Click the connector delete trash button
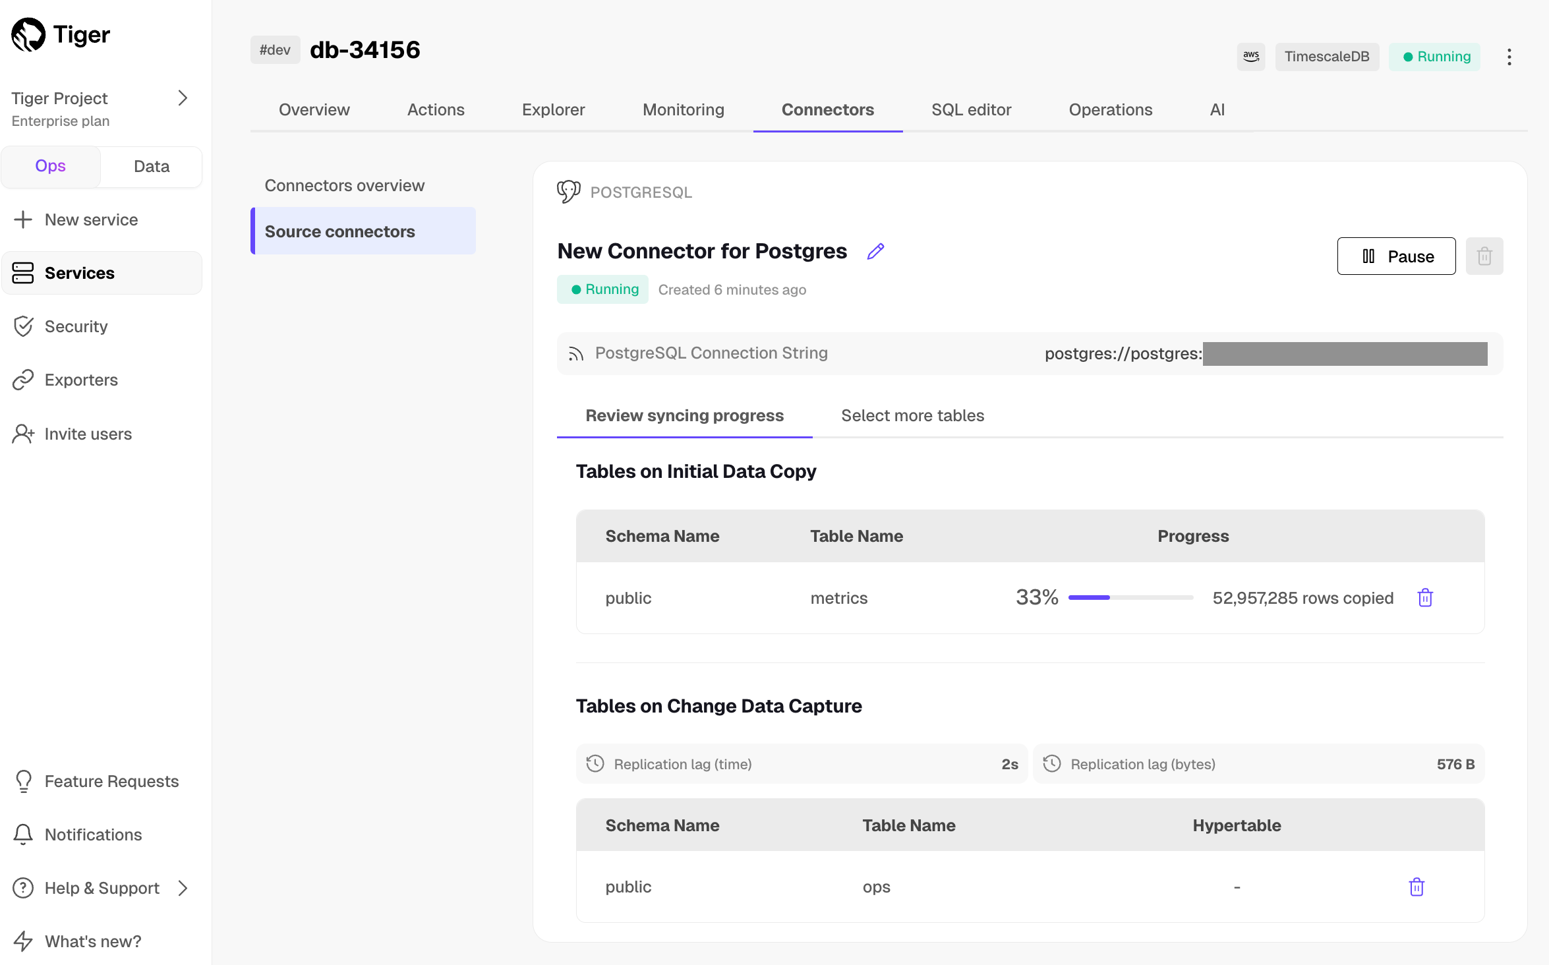1549x965 pixels. pos(1484,256)
